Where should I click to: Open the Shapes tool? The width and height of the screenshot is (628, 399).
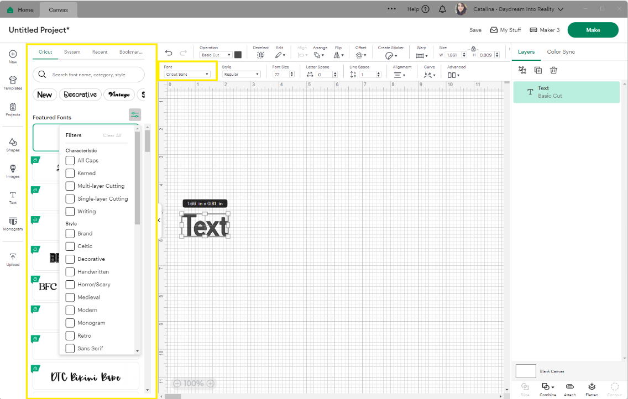tap(13, 144)
